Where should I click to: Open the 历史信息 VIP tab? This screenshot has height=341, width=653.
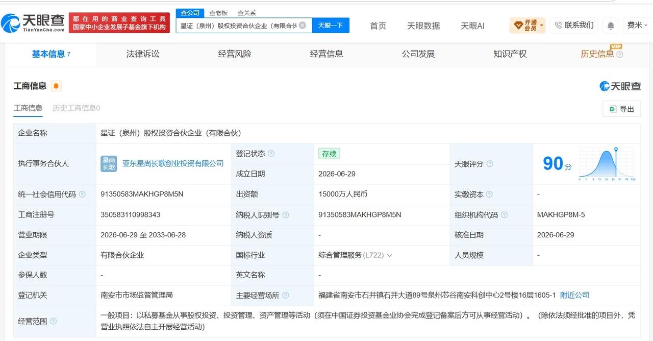coord(597,54)
